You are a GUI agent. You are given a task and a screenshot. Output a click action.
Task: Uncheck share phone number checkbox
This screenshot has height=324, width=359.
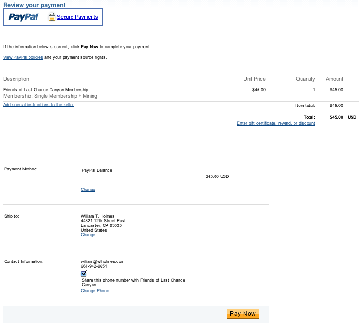(84, 274)
